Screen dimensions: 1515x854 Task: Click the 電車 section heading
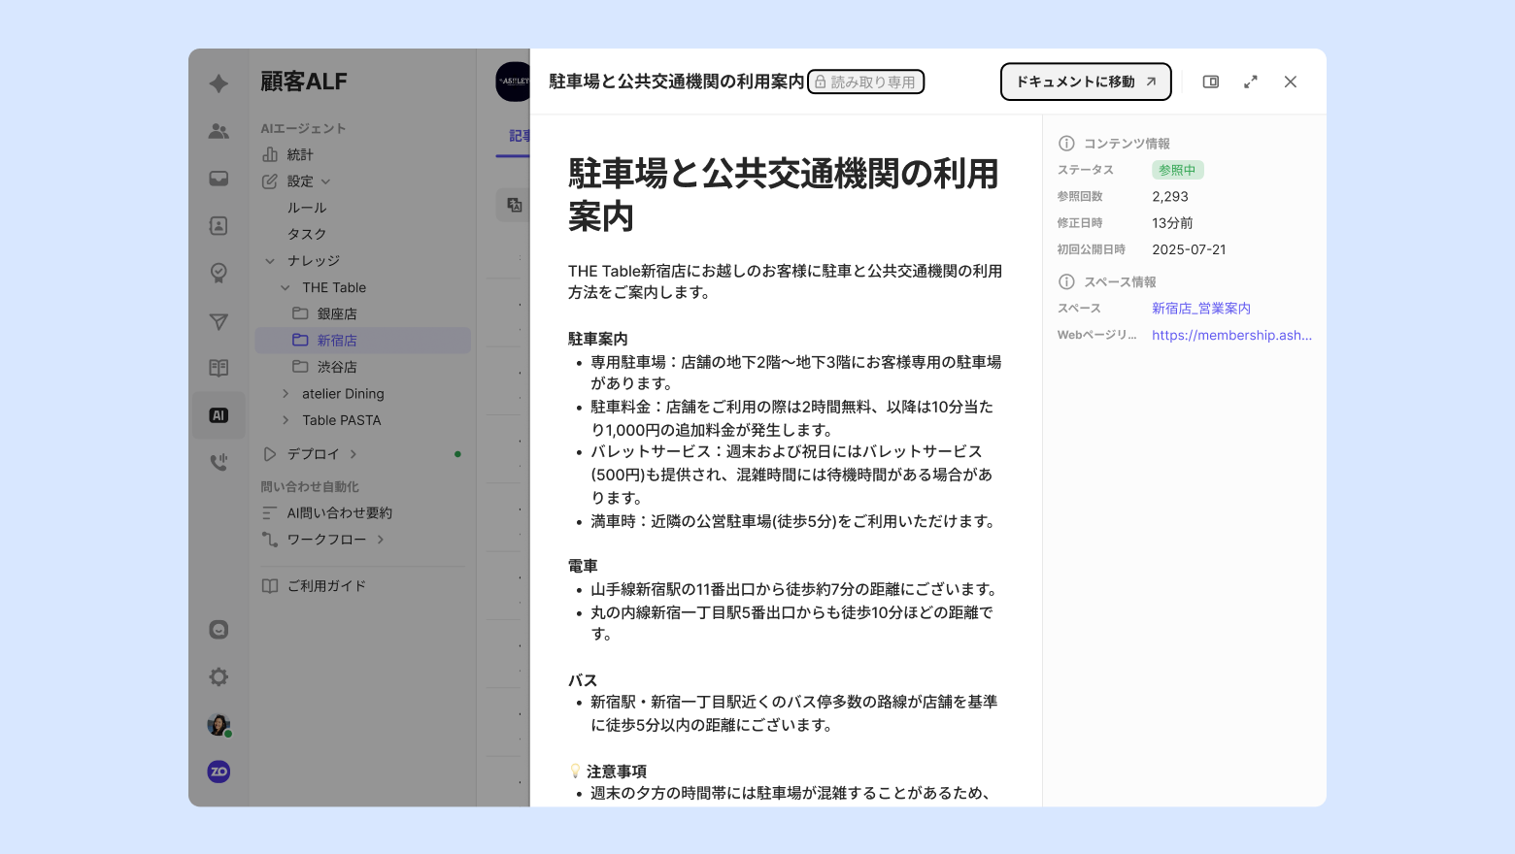pos(583,566)
